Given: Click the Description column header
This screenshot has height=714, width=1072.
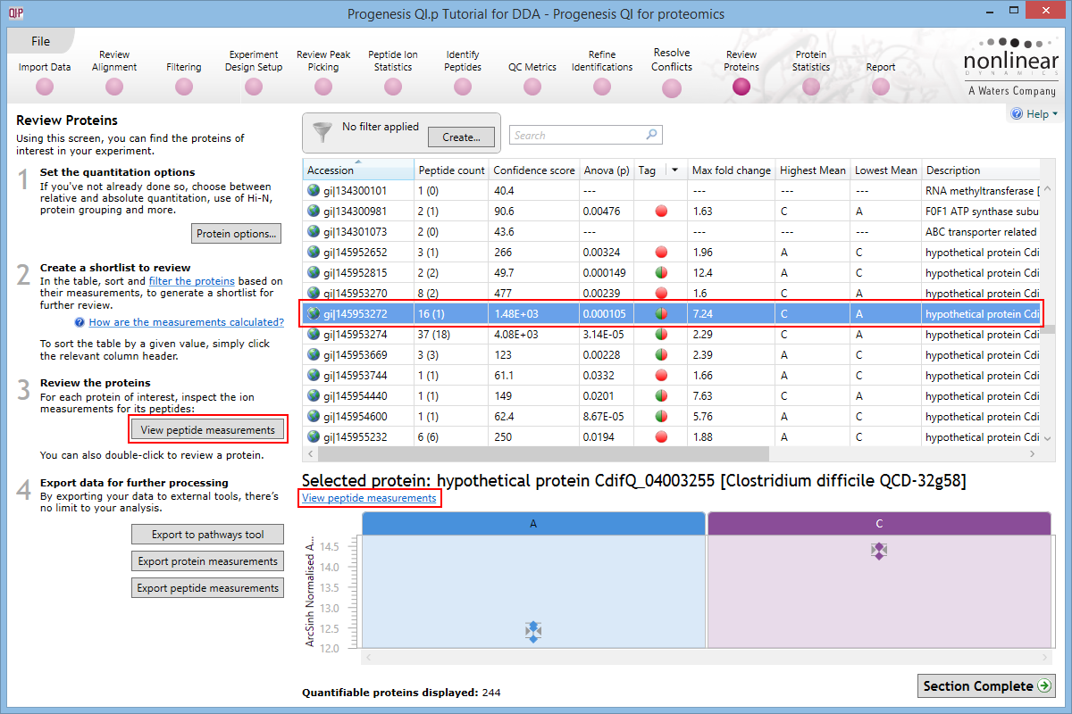Looking at the screenshot, I should [982, 170].
